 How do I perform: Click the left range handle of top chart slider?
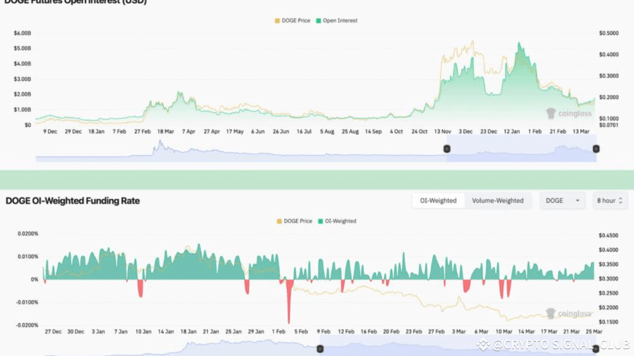pyautogui.click(x=447, y=149)
